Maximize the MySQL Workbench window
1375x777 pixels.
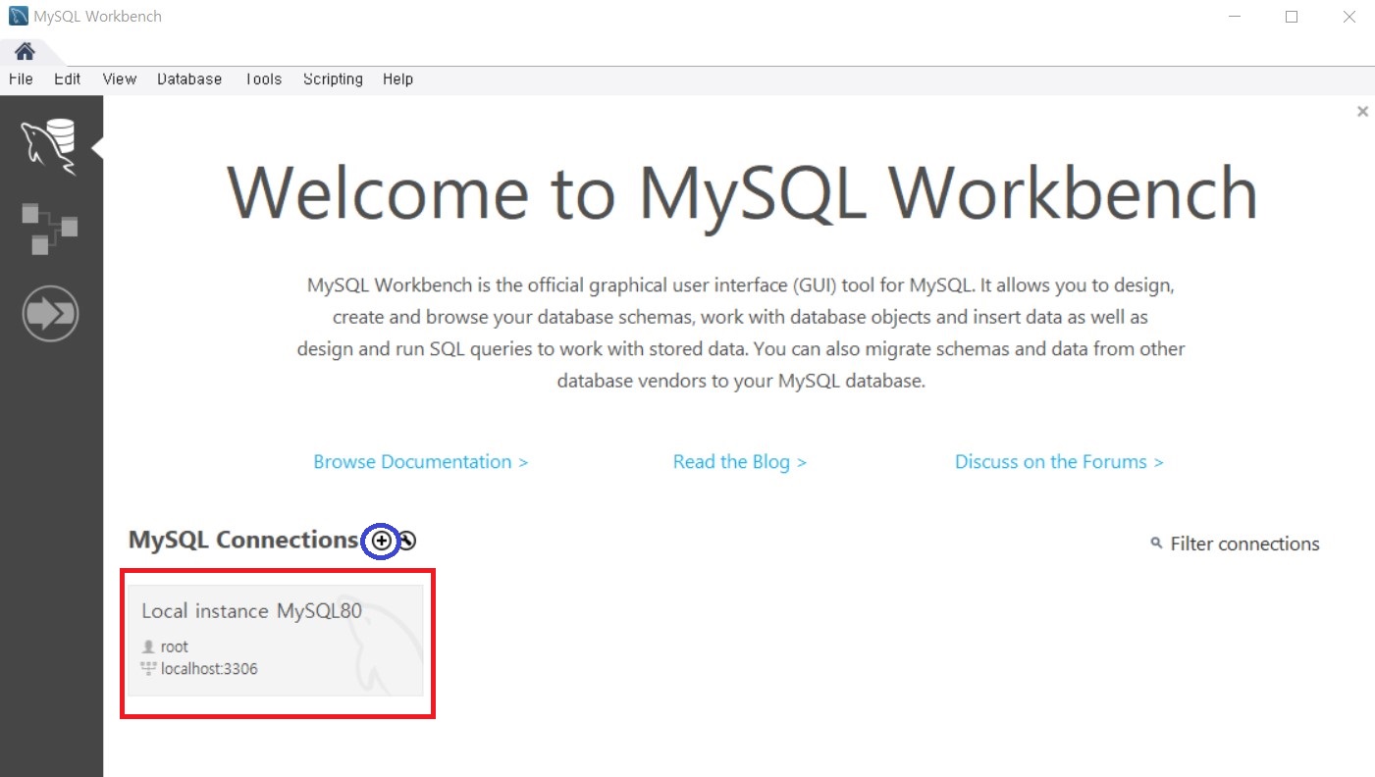coord(1292,17)
